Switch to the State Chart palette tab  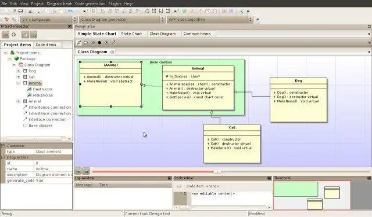(131, 34)
